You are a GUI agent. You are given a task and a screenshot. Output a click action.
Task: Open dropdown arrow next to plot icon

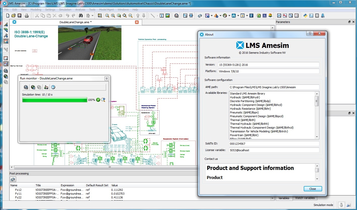pyautogui.click(x=212, y=16)
